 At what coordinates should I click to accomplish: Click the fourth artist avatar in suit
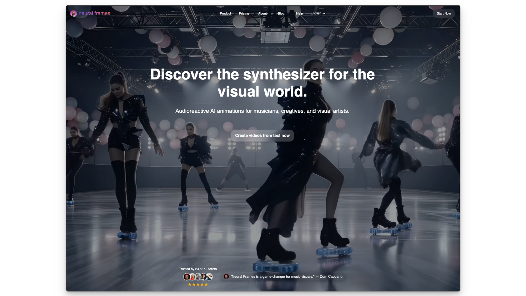click(204, 277)
